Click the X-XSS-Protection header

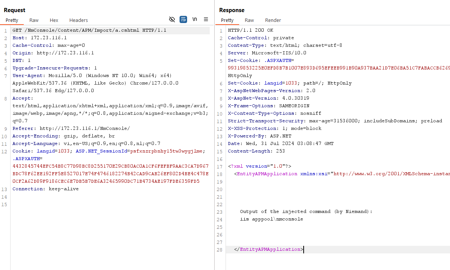tap(274, 128)
